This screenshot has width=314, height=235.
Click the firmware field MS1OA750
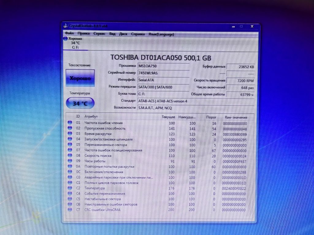163,66
